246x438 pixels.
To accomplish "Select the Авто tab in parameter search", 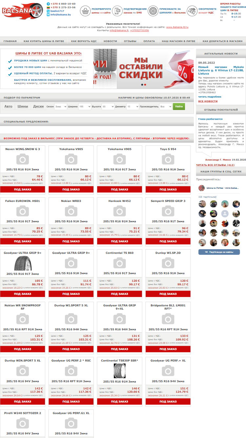I will point(9,106).
